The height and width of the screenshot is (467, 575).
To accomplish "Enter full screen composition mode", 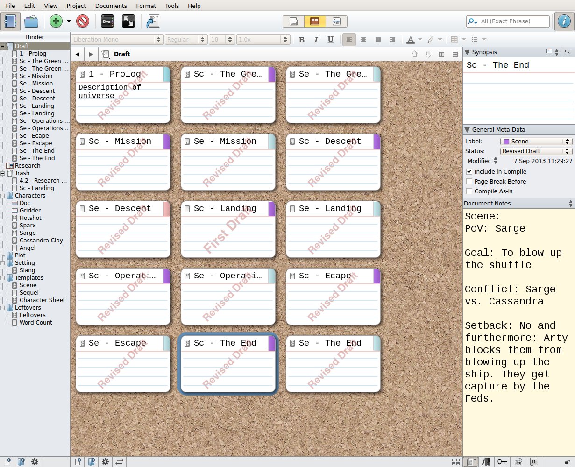I will pyautogui.click(x=128, y=21).
